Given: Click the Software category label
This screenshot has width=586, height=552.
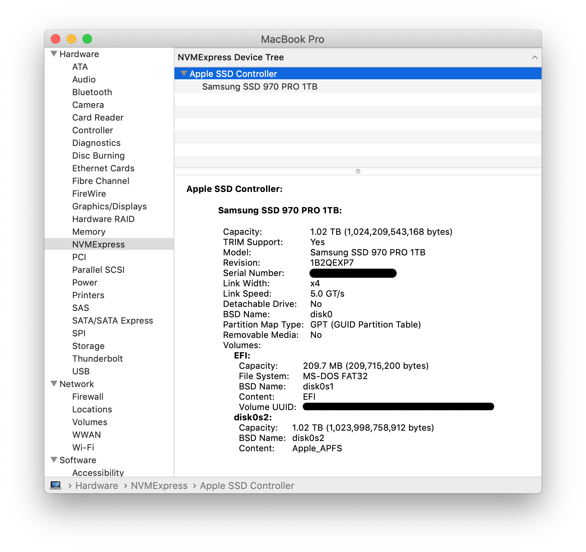Looking at the screenshot, I should click(78, 460).
